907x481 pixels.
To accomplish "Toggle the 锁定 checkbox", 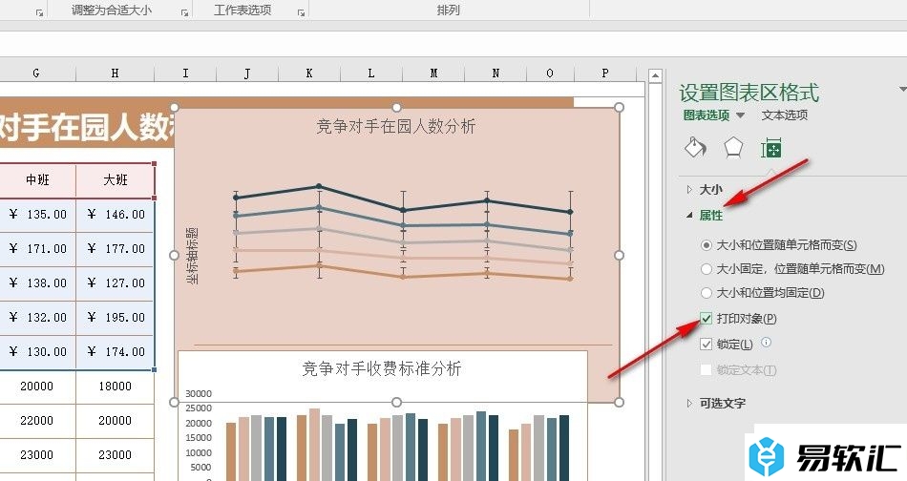I will tap(706, 344).
